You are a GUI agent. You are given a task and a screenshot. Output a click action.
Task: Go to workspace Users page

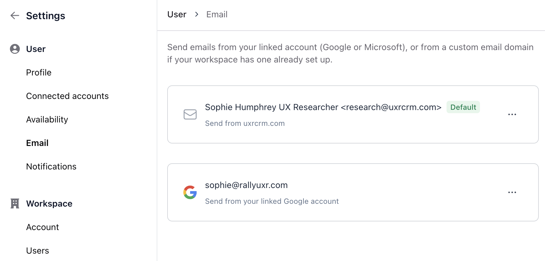tap(37, 250)
